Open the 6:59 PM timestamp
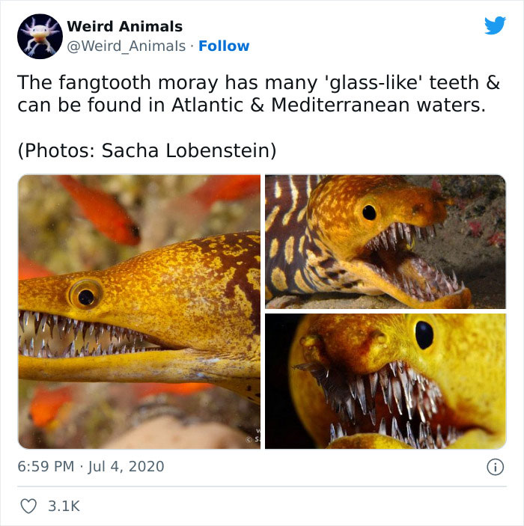 (x=46, y=467)
